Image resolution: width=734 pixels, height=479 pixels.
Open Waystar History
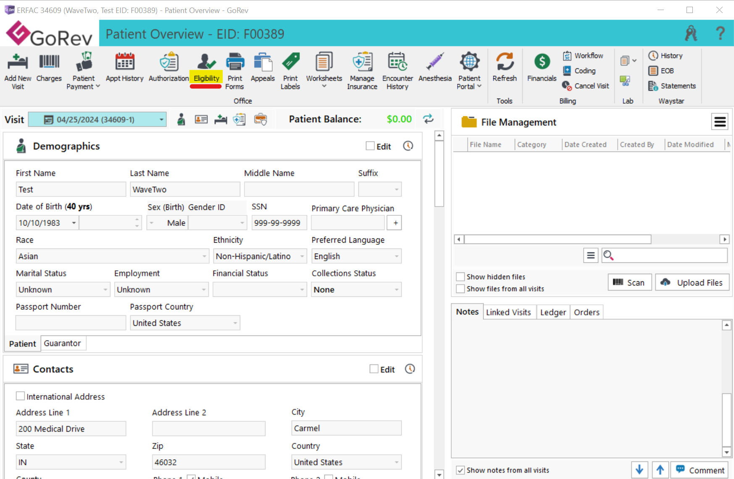click(x=666, y=55)
